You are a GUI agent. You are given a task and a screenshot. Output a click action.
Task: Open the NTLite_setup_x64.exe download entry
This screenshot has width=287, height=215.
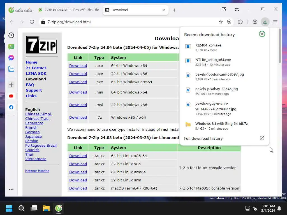point(224,62)
